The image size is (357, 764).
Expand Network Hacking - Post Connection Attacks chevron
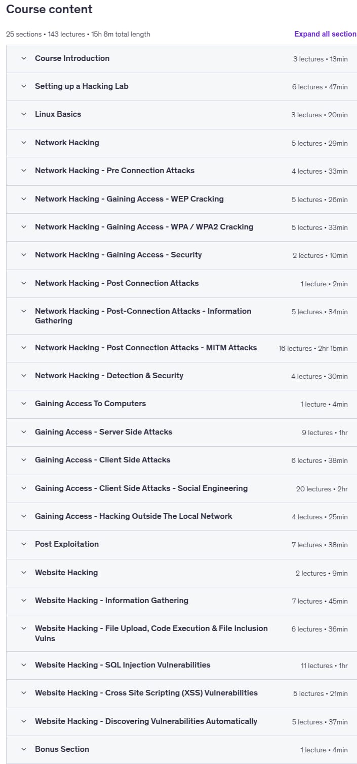click(x=23, y=283)
